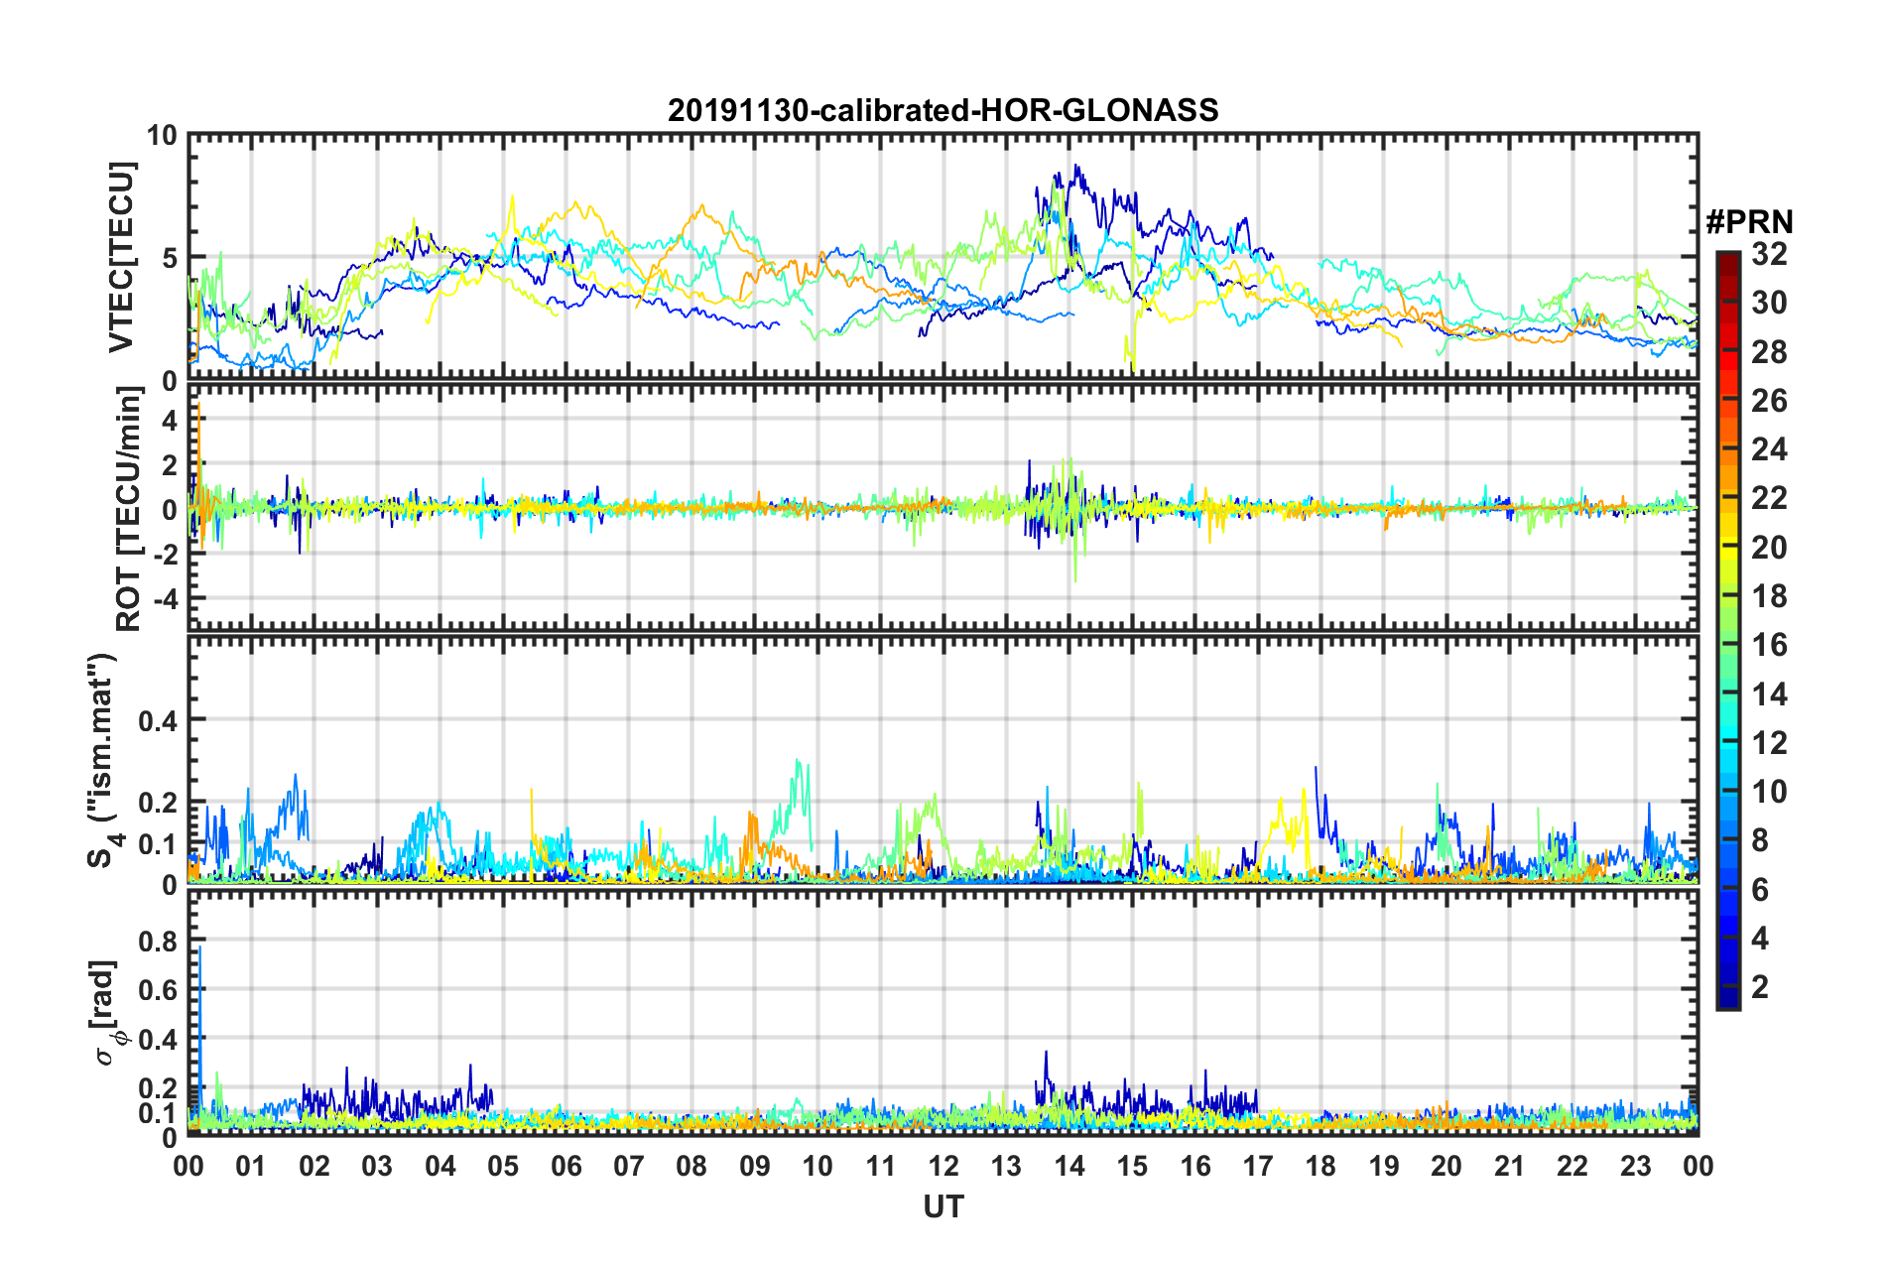Click the dark red top of the PRN colorbar
Image resolution: width=1887 pixels, height=1262 pixels.
pos(1727,262)
